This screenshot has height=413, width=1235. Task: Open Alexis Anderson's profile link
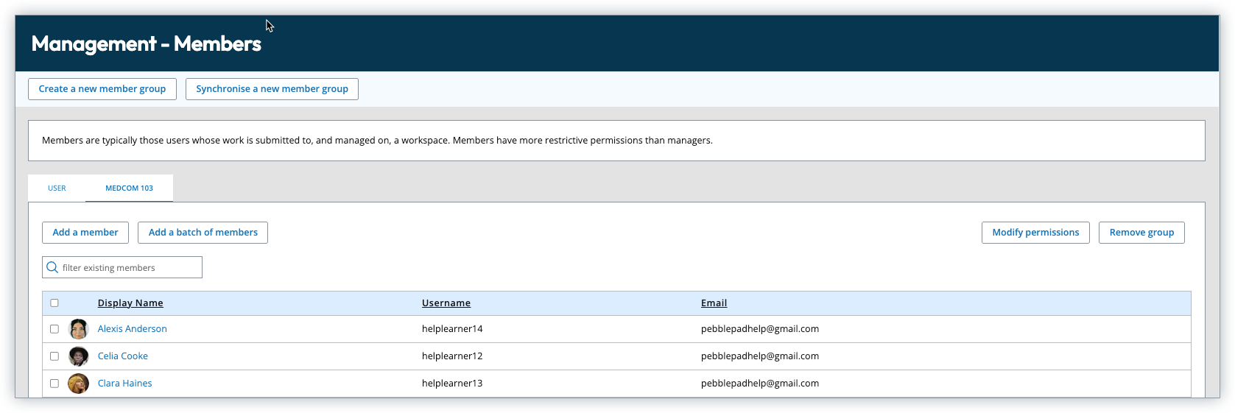133,329
